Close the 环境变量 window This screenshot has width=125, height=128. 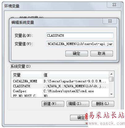(x=114, y=5)
